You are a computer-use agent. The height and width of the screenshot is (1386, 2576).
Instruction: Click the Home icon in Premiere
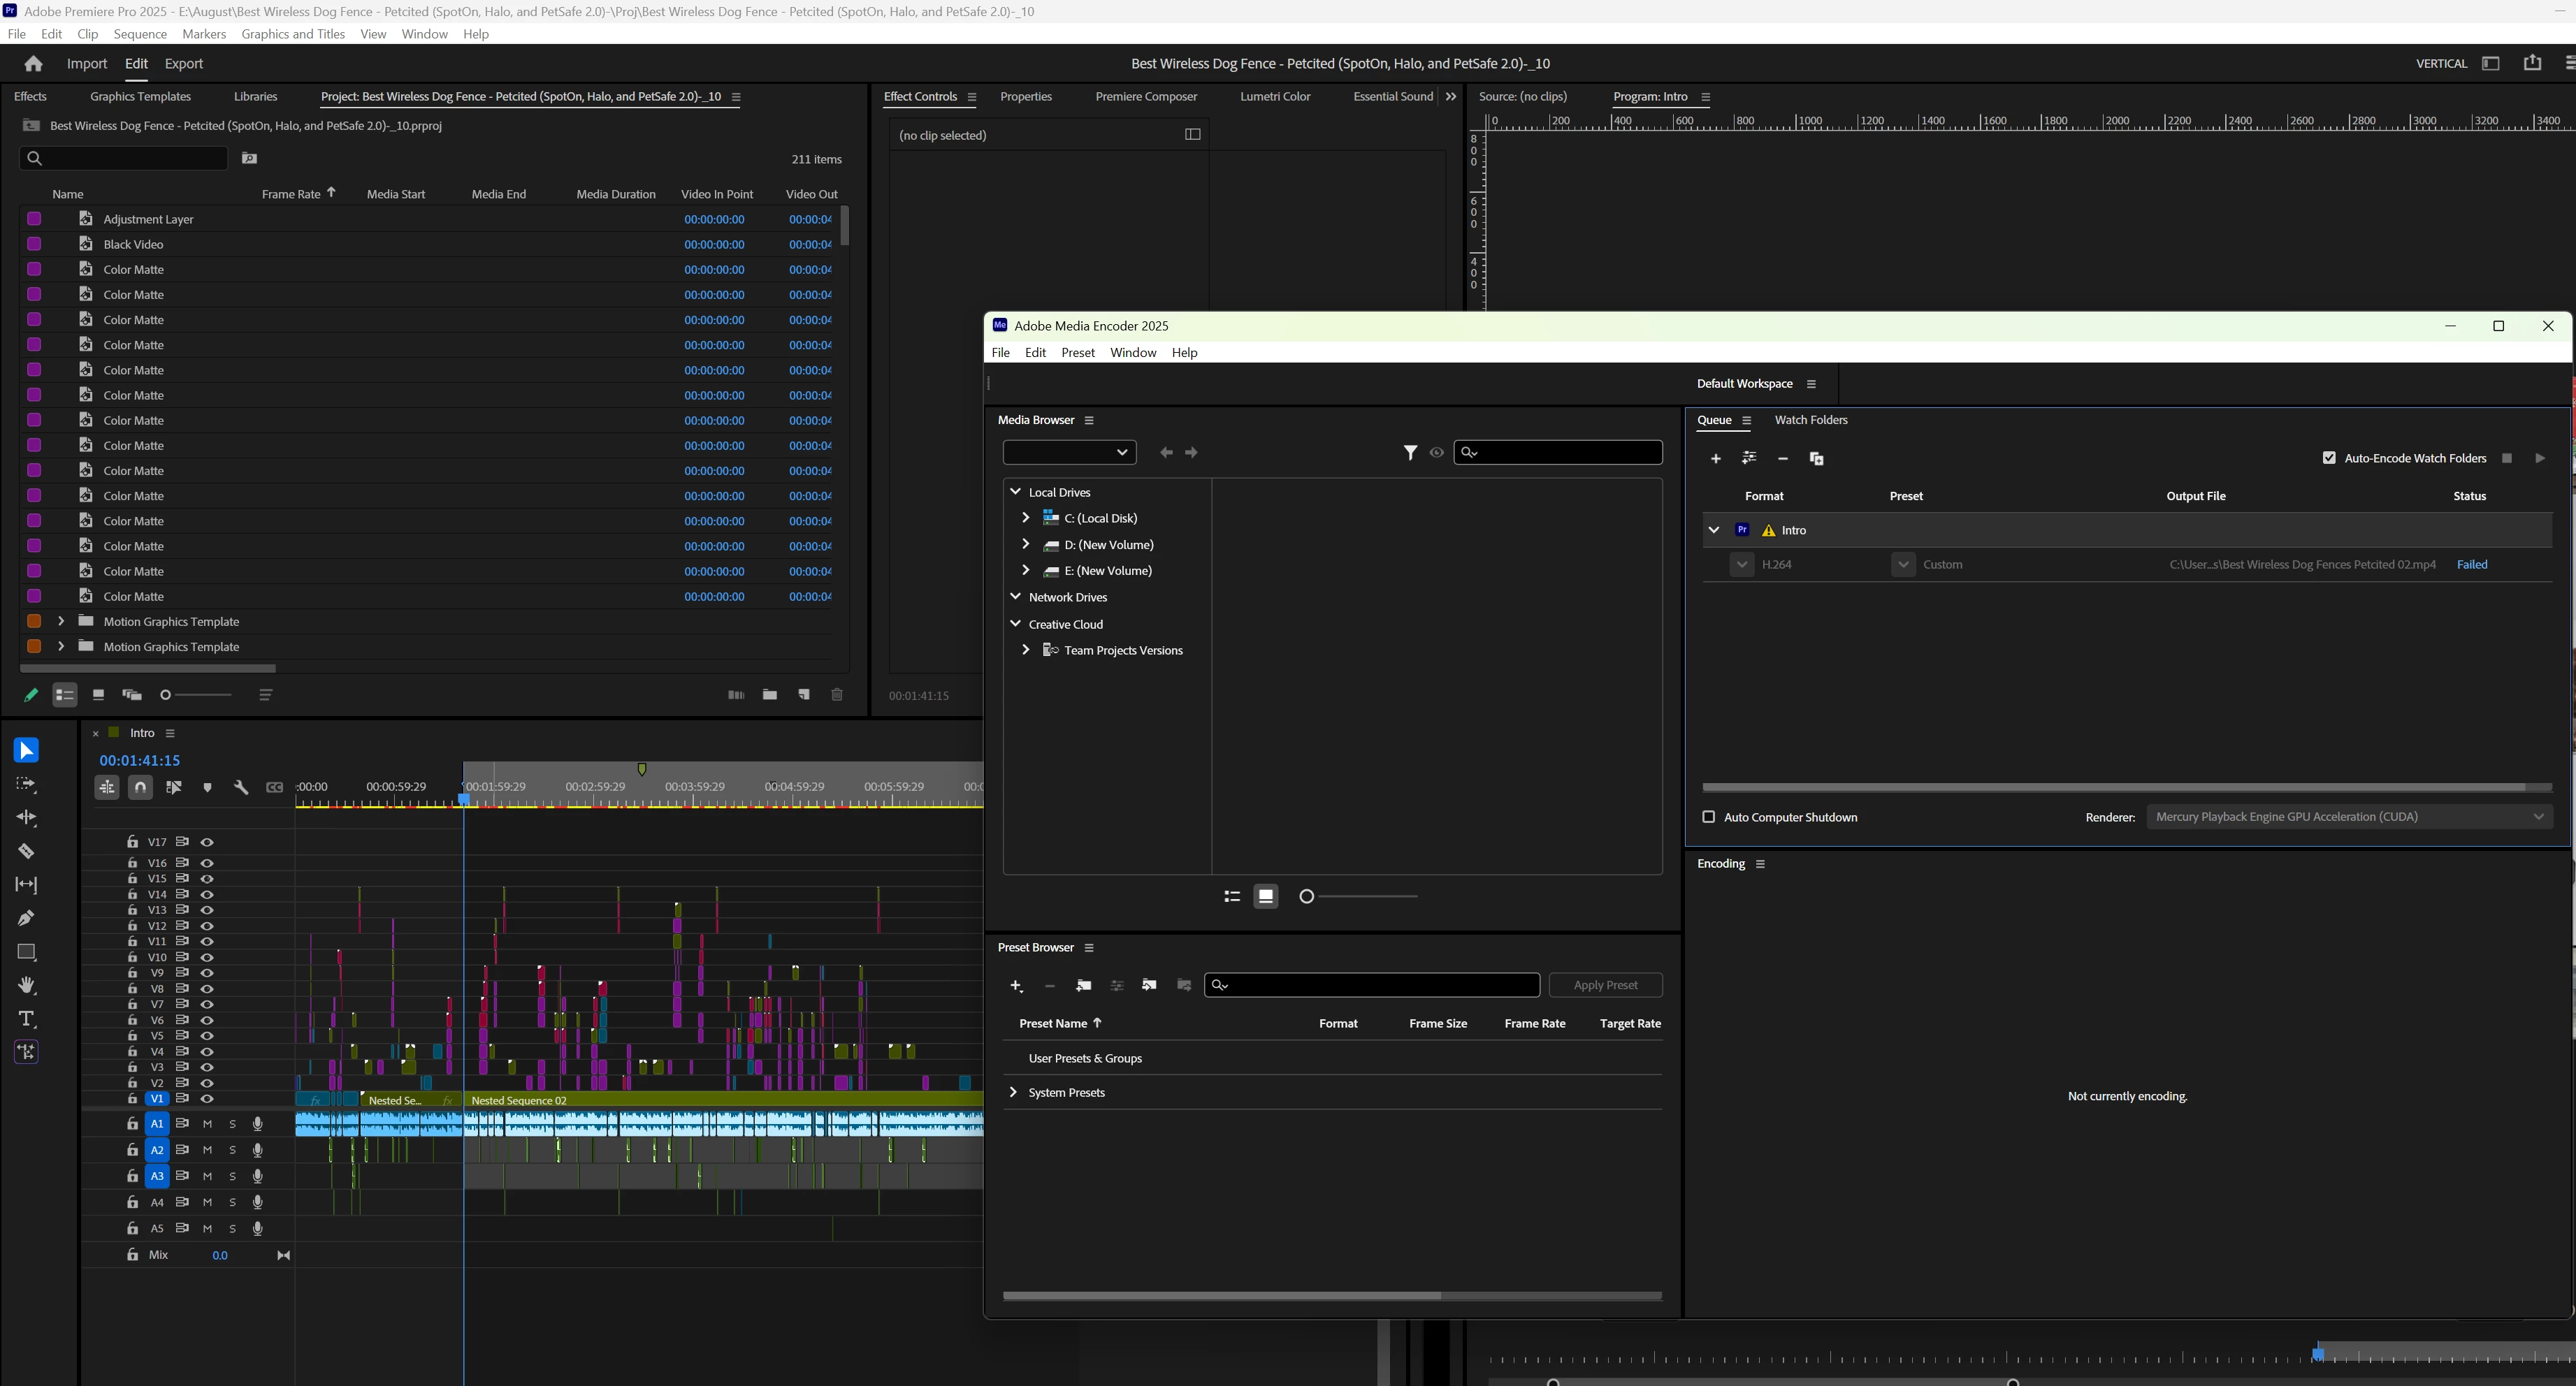coord(33,64)
